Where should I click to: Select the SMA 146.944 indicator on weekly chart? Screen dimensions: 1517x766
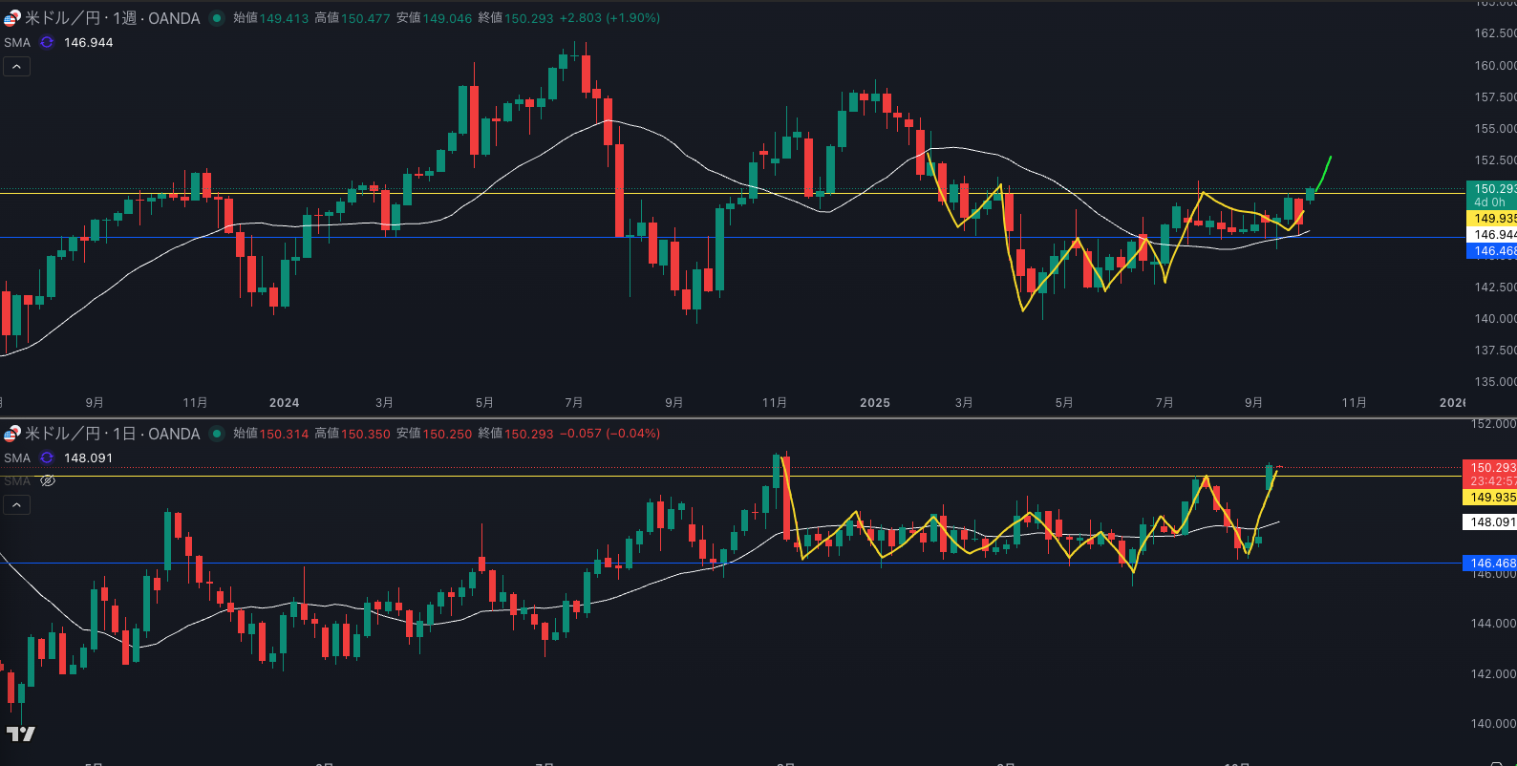pos(17,42)
